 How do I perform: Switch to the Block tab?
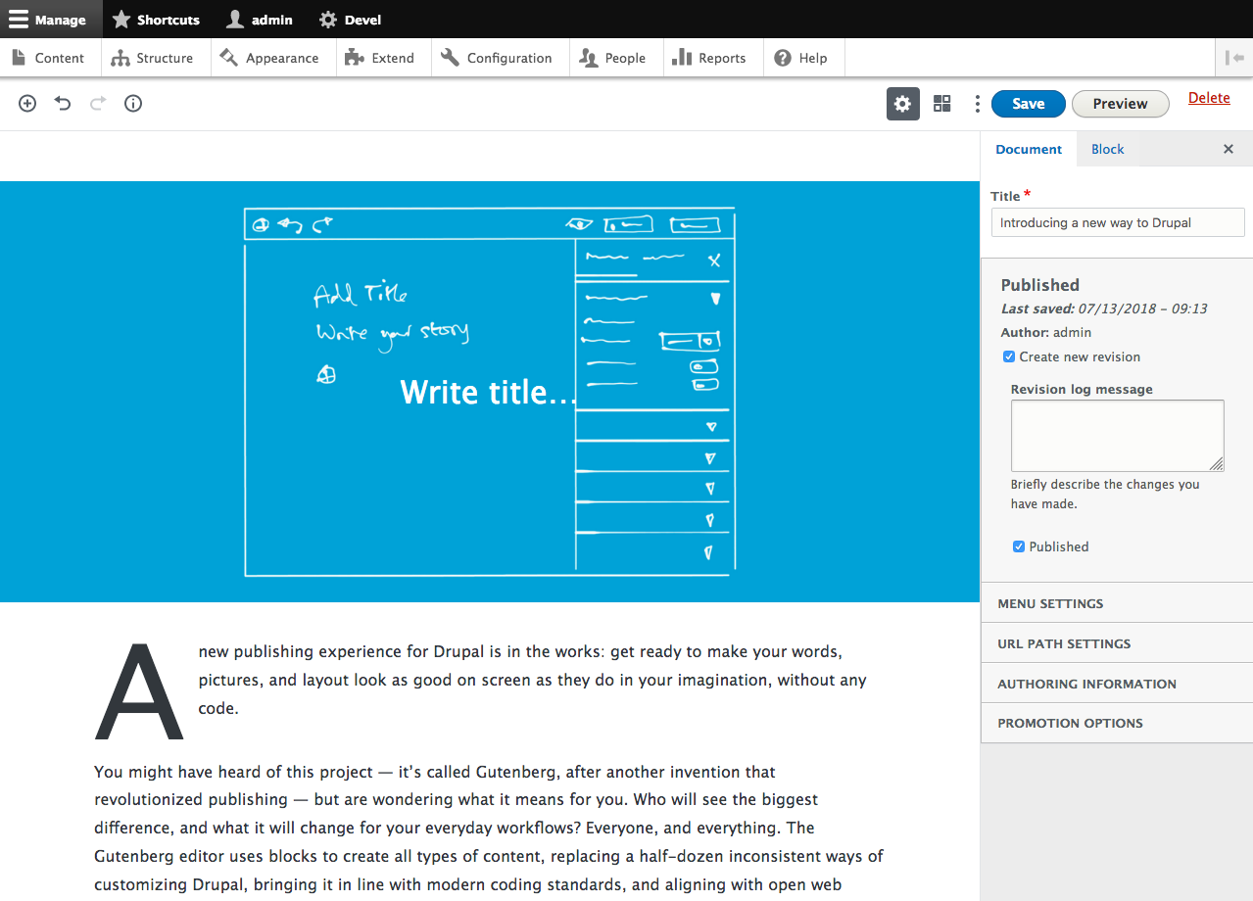coord(1107,150)
